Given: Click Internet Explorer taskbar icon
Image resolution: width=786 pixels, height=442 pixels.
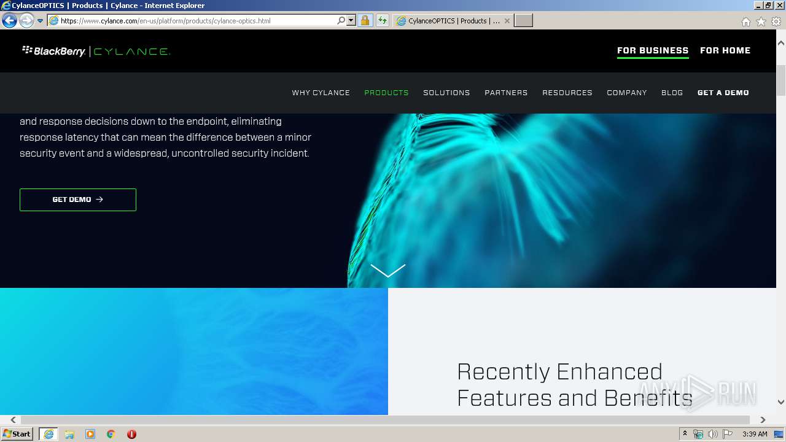Looking at the screenshot, I should (x=49, y=434).
